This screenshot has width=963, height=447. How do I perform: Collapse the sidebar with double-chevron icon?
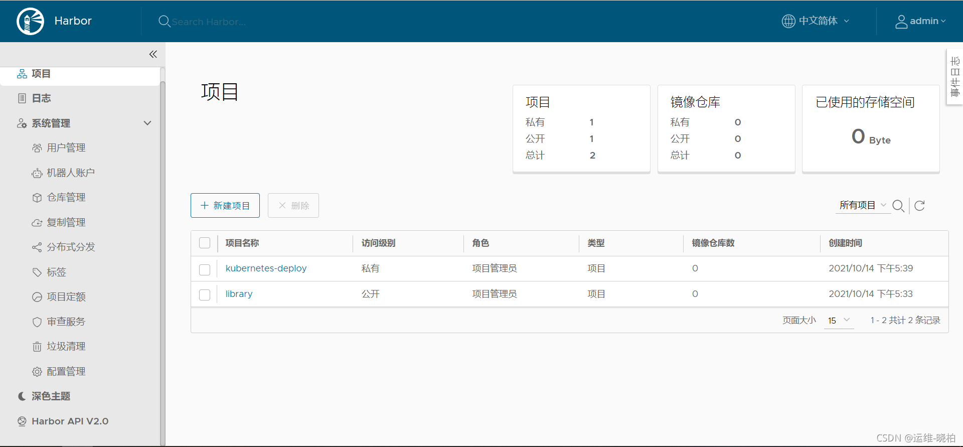[x=153, y=54]
